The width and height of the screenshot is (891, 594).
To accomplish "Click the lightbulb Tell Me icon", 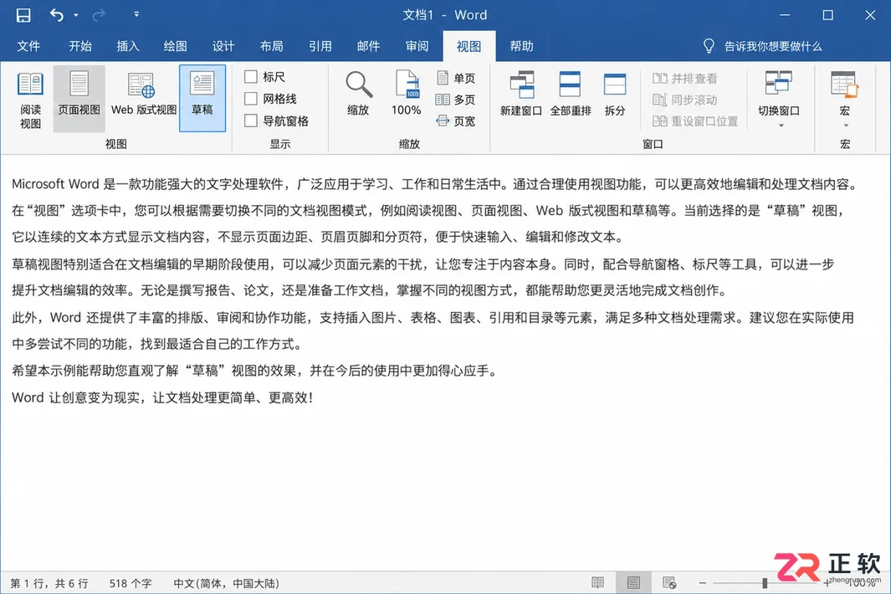I will [709, 46].
